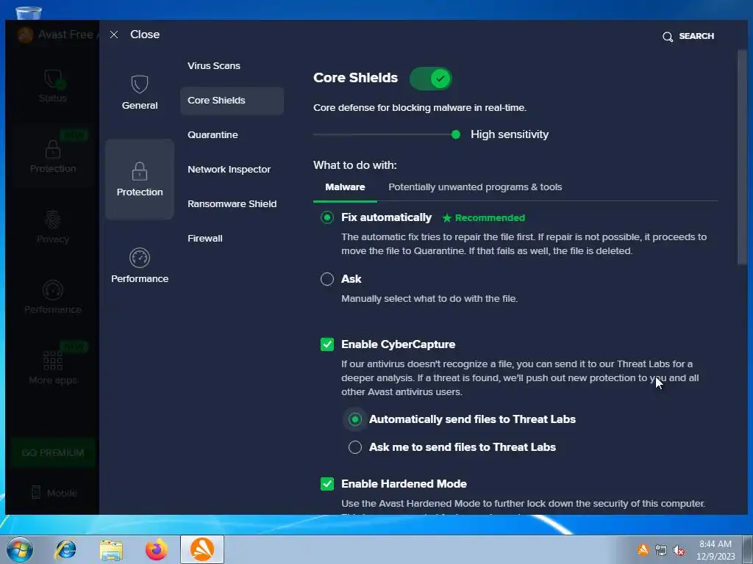
Task: Click the 'High sensitivity' label
Action: (510, 135)
